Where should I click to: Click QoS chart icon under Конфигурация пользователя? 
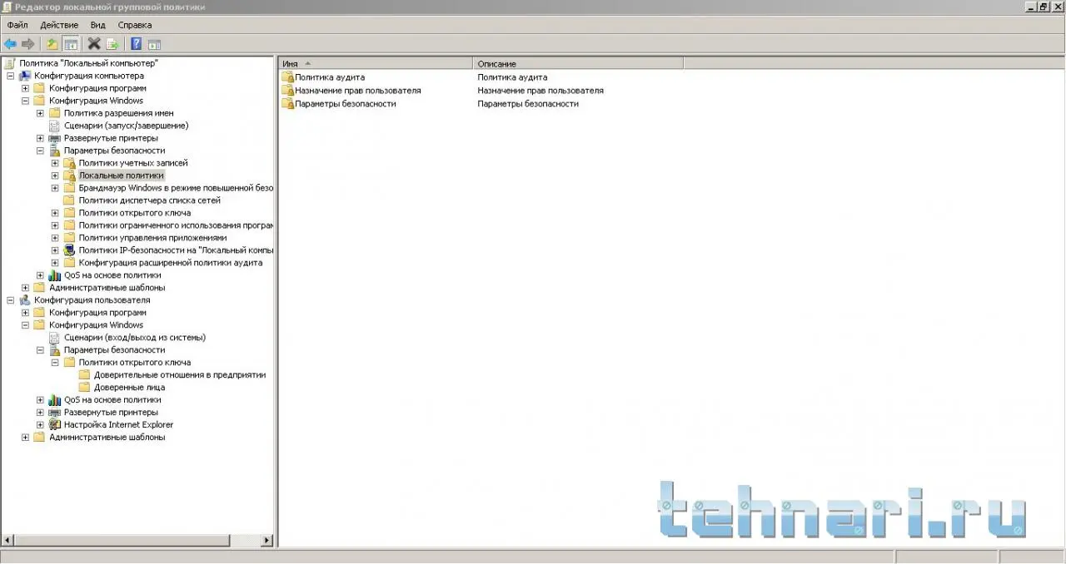(55, 400)
